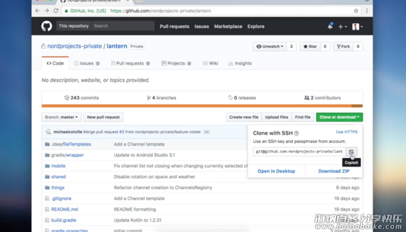Open the README.md file link
Image resolution: width=406 pixels, height=232 pixels.
pos(64,209)
